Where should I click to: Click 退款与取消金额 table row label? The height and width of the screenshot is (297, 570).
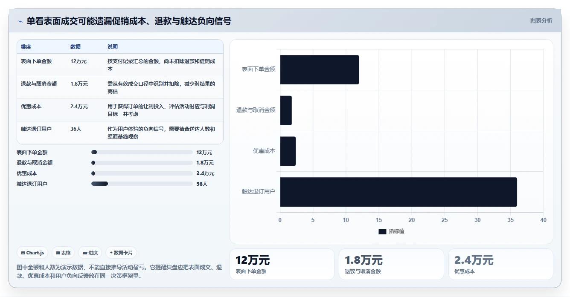(x=39, y=84)
